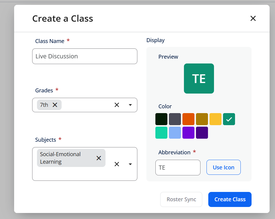Click the Create Class button
Viewport: 275px width, 219px height.
[x=230, y=199]
